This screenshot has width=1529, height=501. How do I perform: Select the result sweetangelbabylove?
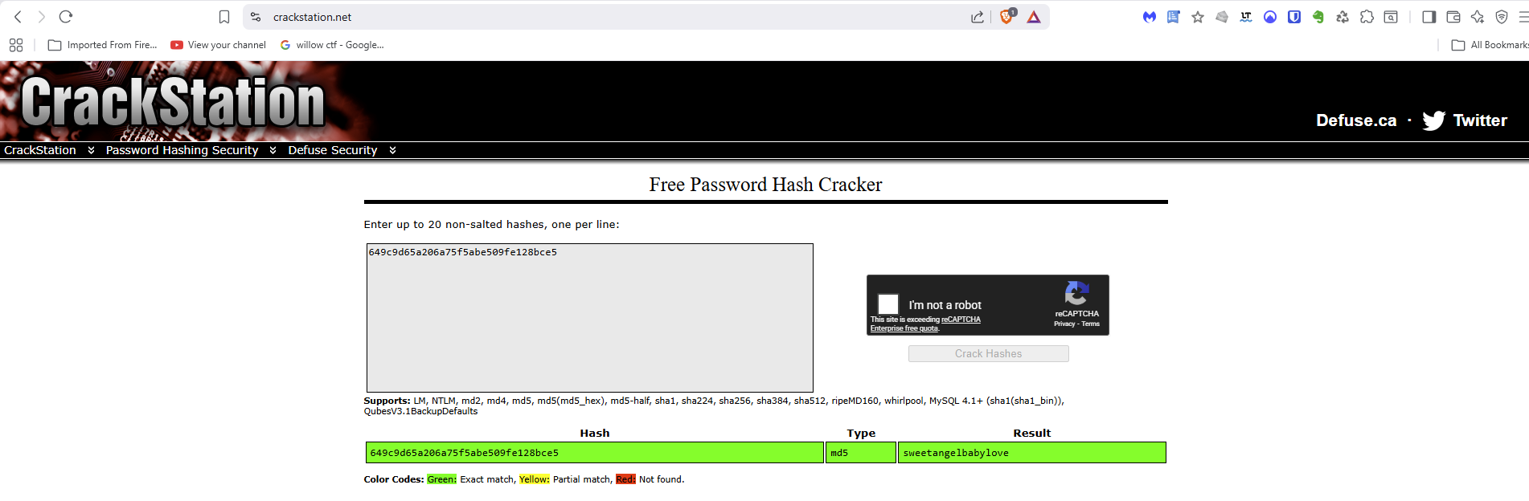[x=1031, y=453]
